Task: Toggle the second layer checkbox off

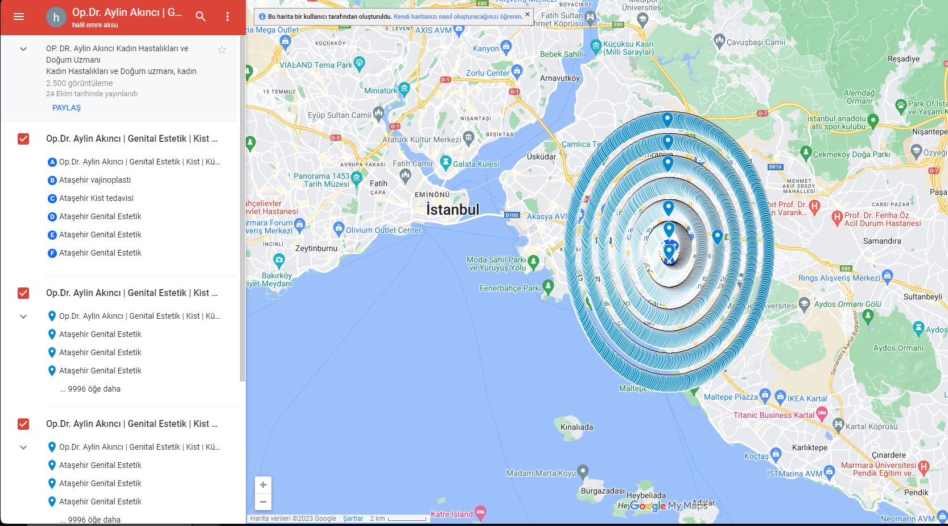Action: click(22, 293)
